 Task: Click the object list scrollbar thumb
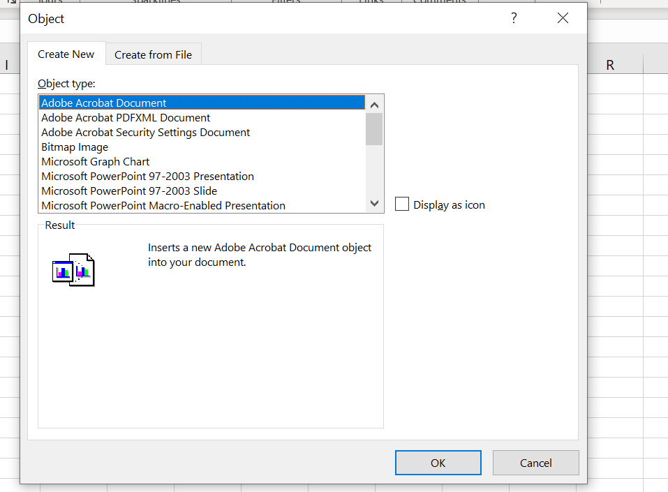[x=374, y=128]
